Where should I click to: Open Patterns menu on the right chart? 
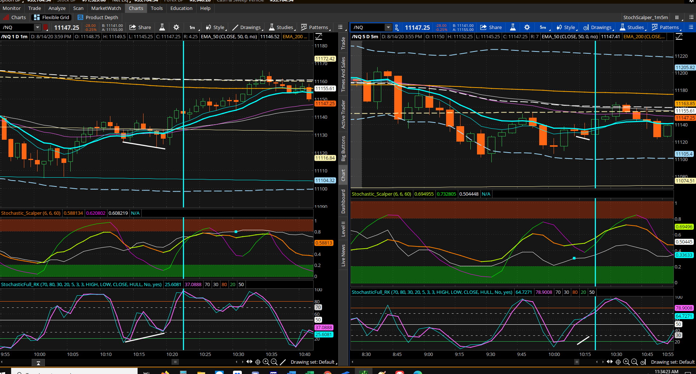[x=666, y=27]
